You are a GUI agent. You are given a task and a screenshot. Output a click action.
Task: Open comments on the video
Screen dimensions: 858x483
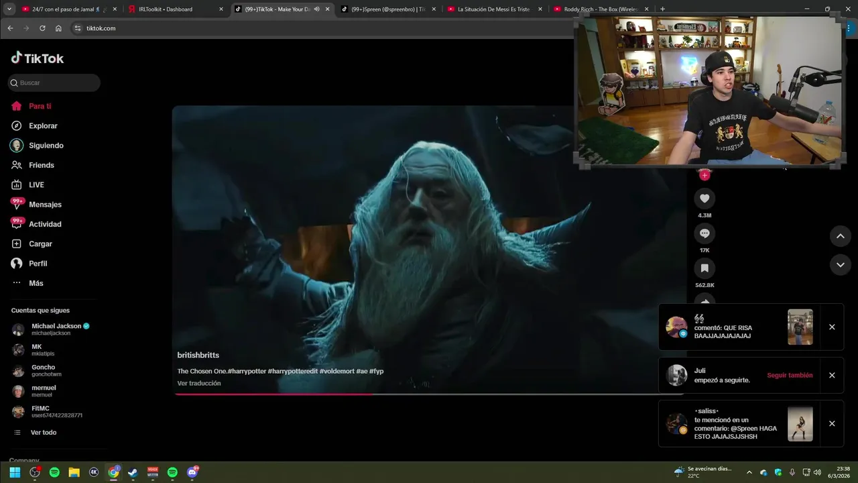point(704,233)
